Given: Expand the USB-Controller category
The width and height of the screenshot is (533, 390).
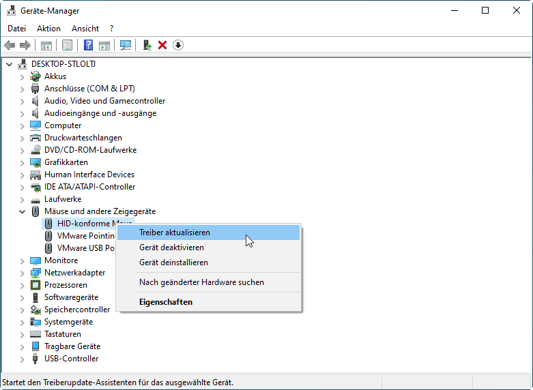Looking at the screenshot, I should point(23,359).
